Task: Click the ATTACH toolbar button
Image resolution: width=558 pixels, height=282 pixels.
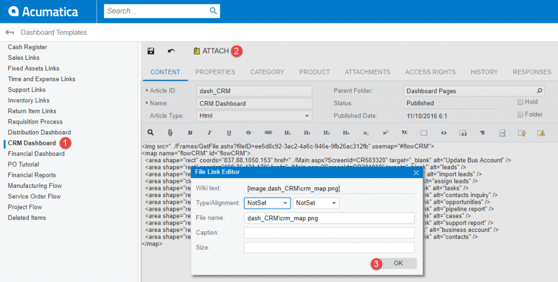Action: pos(211,51)
